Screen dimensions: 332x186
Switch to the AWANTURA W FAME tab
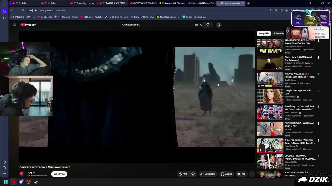pos(113,3)
